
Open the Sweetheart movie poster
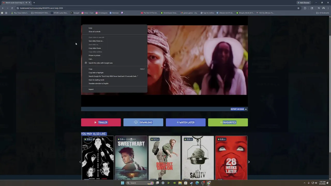(x=131, y=158)
